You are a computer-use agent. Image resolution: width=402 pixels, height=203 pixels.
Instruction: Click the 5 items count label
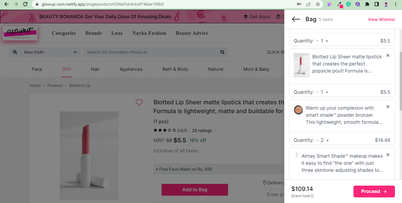tap(326, 19)
